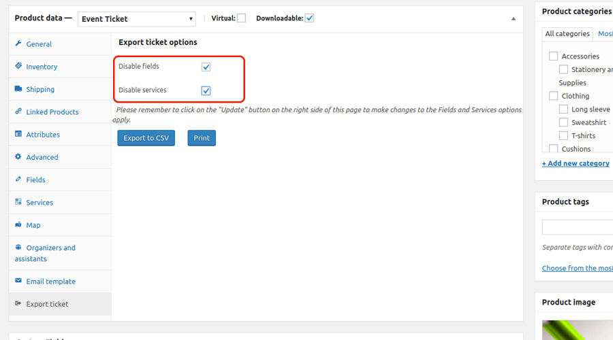The image size is (613, 340).
Task: Uncheck the Downloadable checkbox
Action: pos(309,18)
